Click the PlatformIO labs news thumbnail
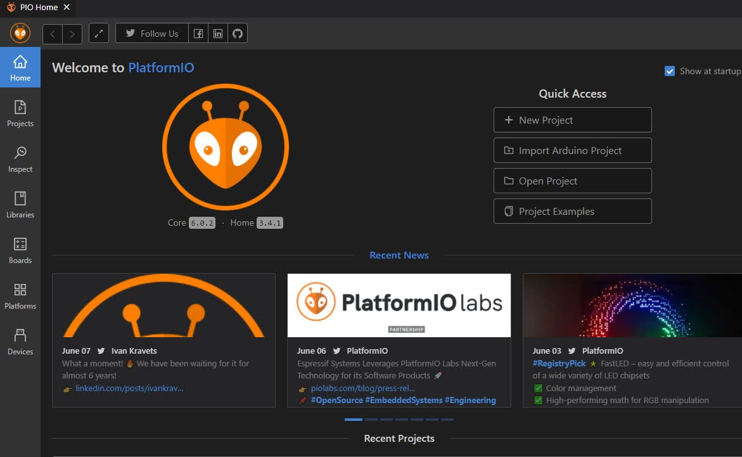 pos(399,306)
